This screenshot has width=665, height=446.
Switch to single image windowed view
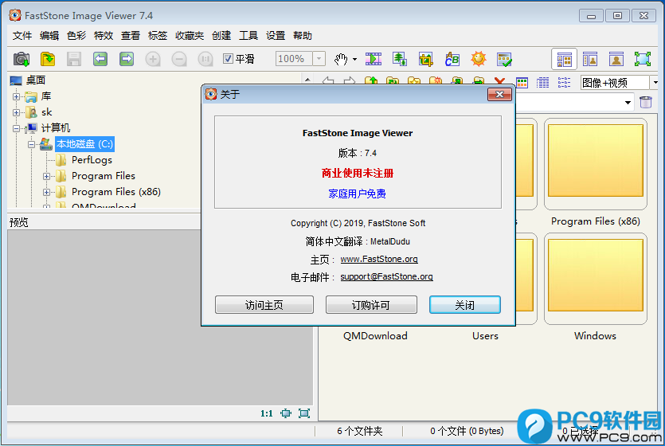point(616,59)
